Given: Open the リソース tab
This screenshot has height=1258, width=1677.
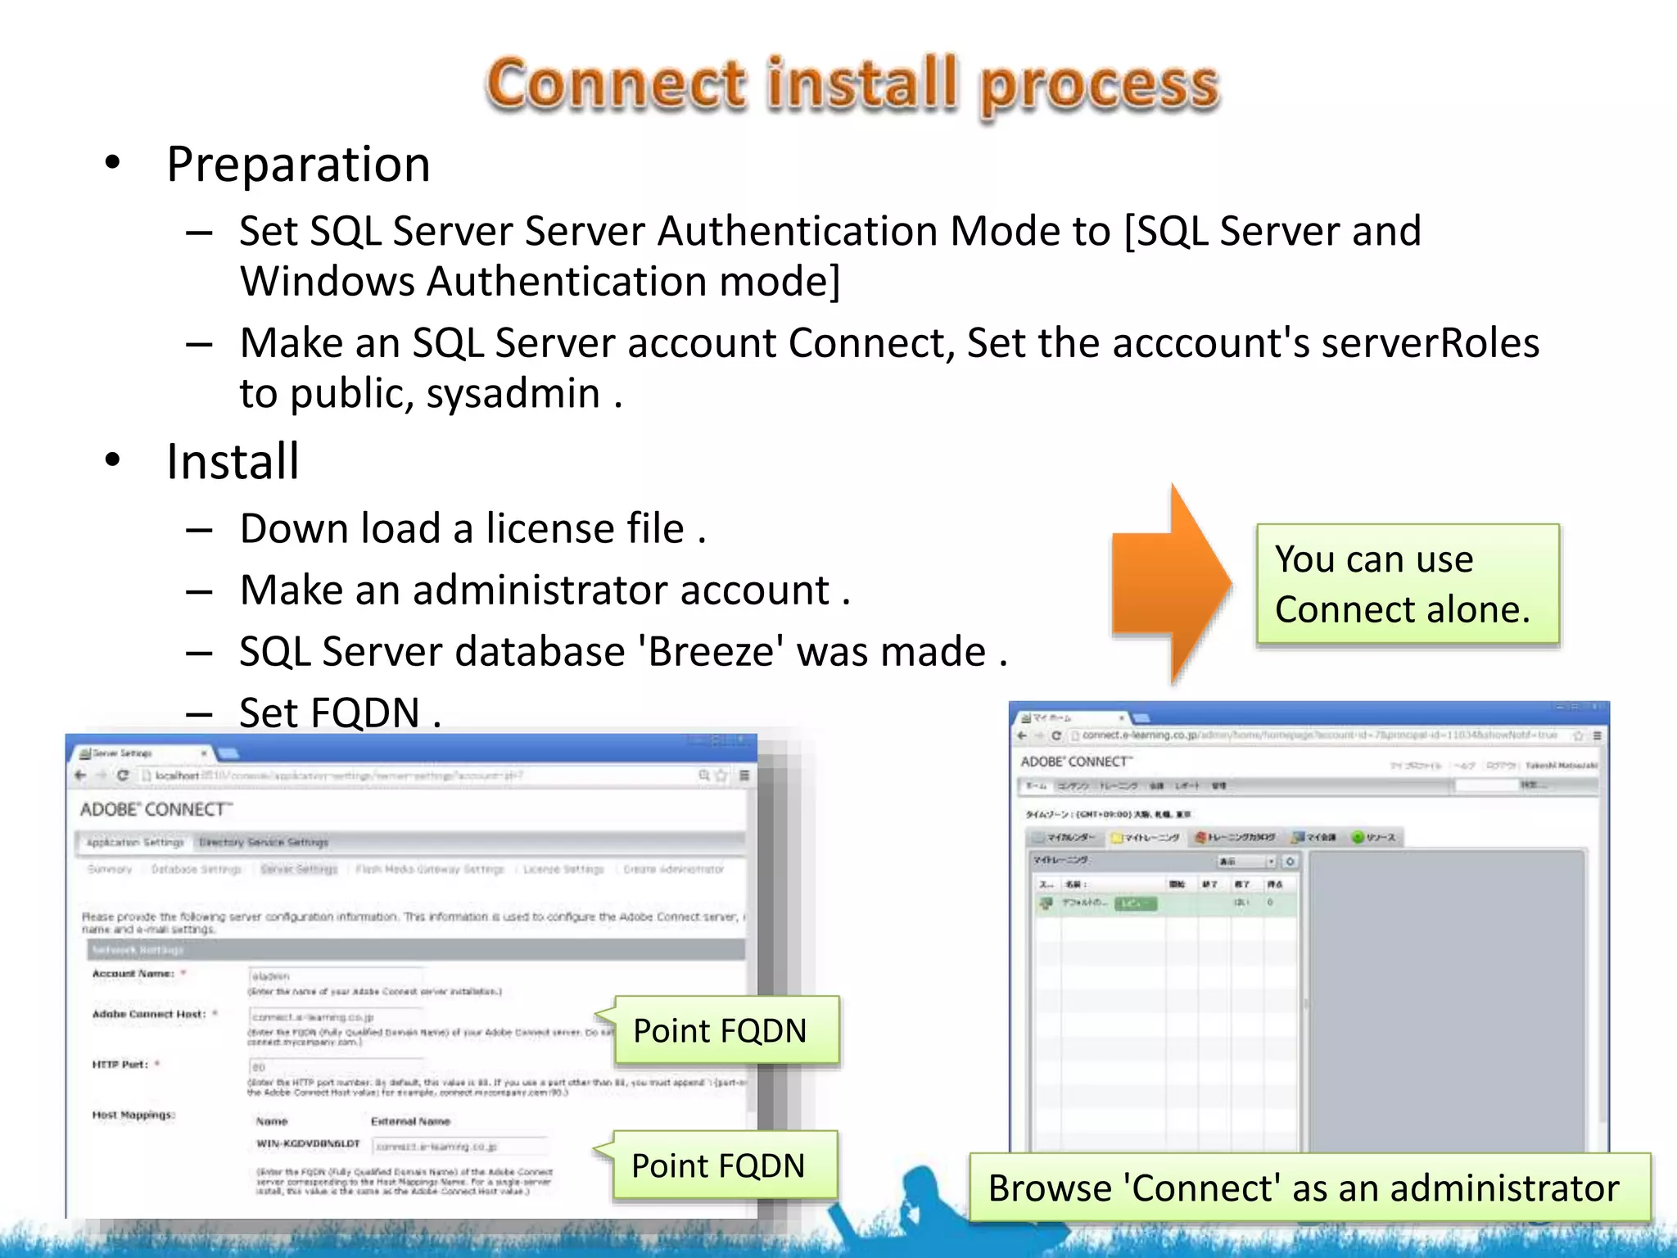Looking at the screenshot, I should click(x=1374, y=837).
